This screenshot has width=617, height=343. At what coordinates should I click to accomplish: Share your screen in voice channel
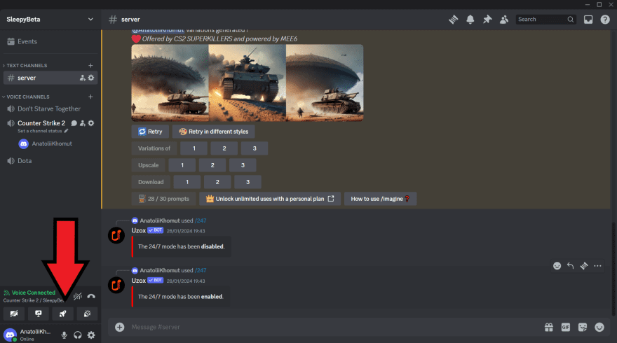coord(38,314)
